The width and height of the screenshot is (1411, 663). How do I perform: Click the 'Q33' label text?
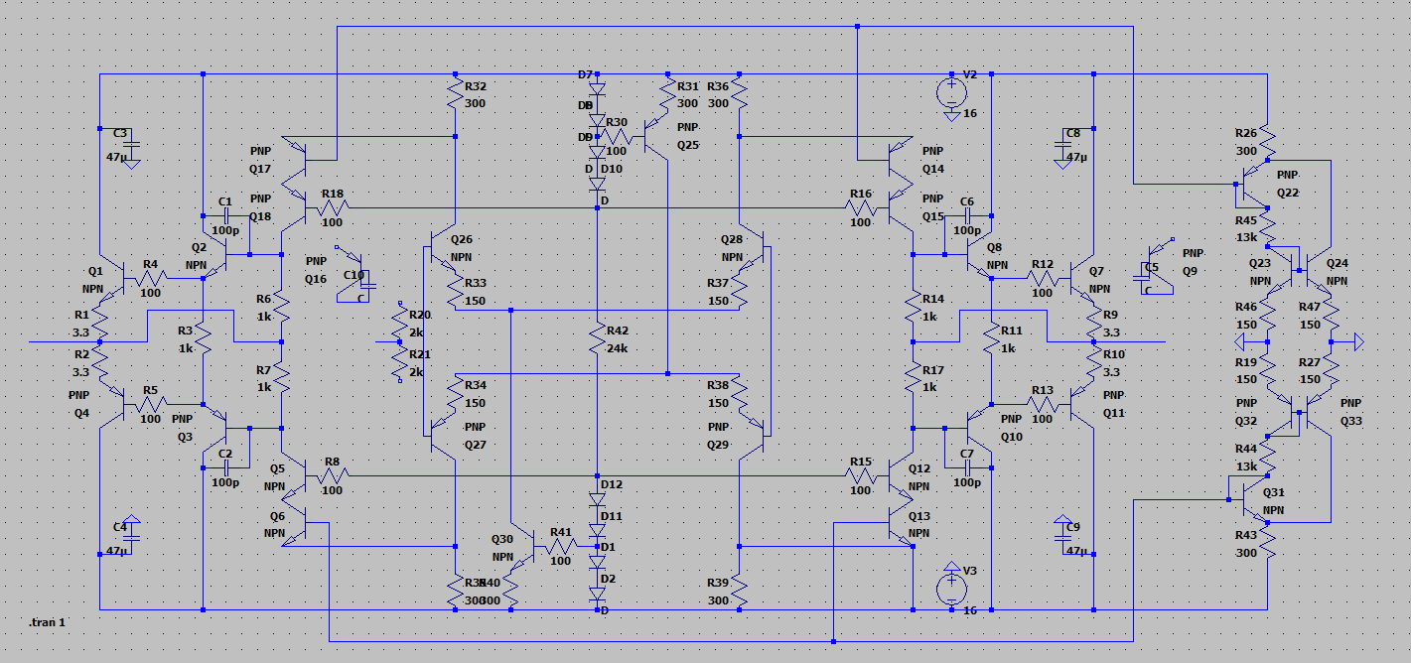coord(1351,420)
